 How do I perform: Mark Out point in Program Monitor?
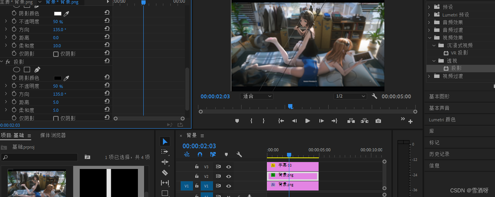point(263,121)
